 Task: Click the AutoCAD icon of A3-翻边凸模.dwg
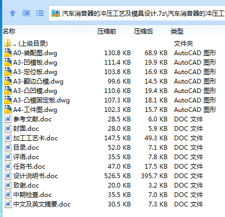point(8,81)
